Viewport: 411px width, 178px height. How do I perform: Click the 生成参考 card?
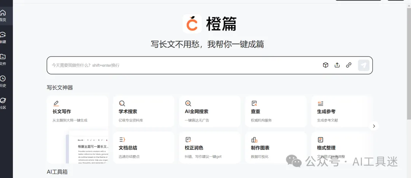point(341,112)
